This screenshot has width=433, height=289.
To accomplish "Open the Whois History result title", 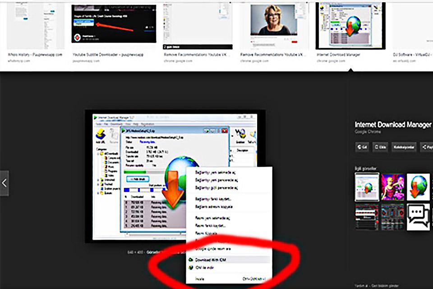I will [x=35, y=55].
